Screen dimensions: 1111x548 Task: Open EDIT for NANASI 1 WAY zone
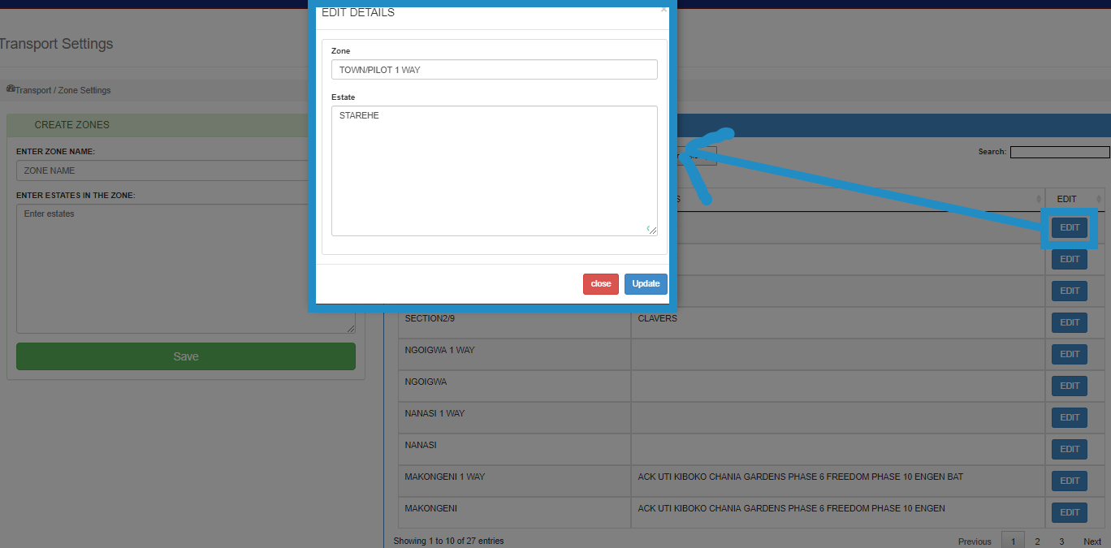pyautogui.click(x=1069, y=418)
